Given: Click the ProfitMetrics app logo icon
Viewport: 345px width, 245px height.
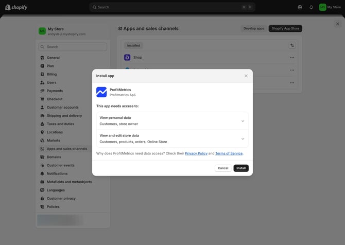Looking at the screenshot, I should pyautogui.click(x=101, y=92).
